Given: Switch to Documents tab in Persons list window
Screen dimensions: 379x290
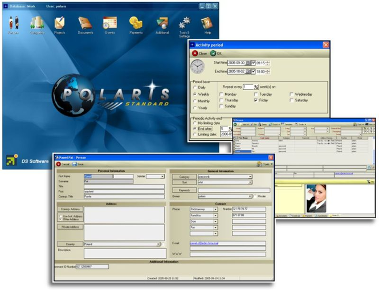Looking at the screenshot, I should [x=282, y=216].
